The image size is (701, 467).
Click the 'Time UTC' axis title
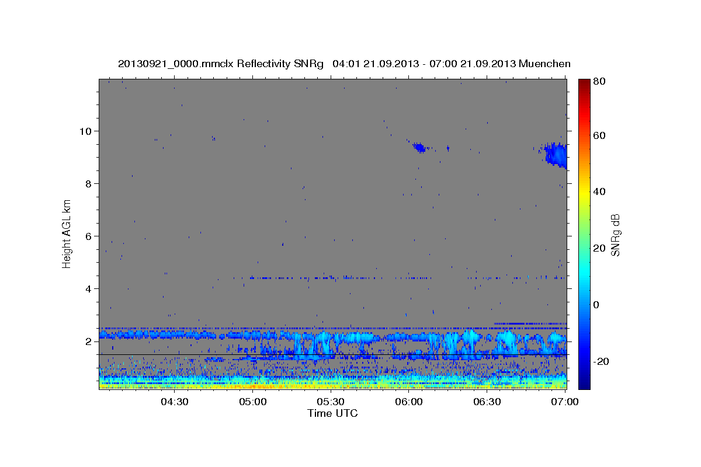pyautogui.click(x=332, y=413)
